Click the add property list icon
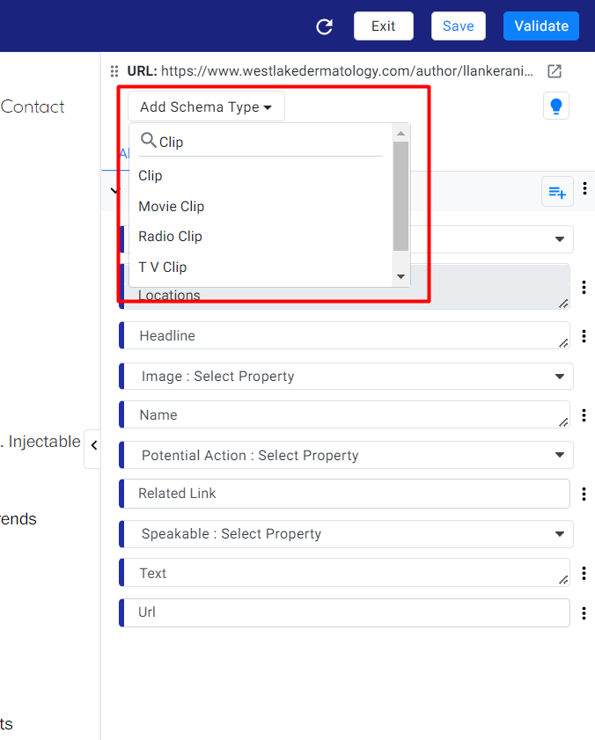Image resolution: width=595 pixels, height=740 pixels. tap(557, 192)
